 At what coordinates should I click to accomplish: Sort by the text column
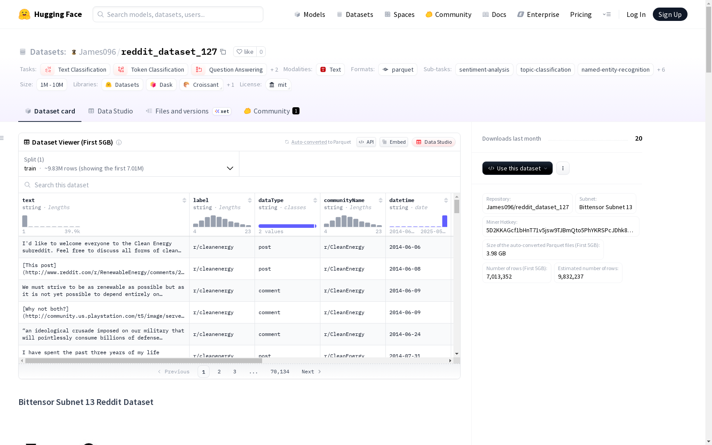pos(184,200)
